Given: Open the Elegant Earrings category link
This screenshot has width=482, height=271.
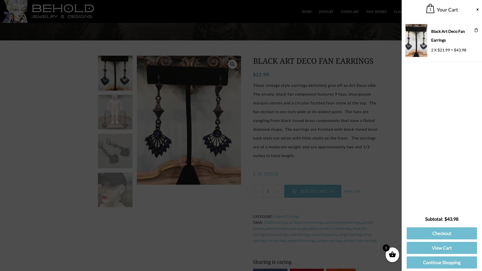Looking at the screenshot, I should coord(286,216).
